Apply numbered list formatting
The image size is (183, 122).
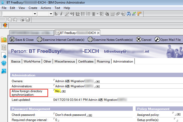tap(88, 14)
